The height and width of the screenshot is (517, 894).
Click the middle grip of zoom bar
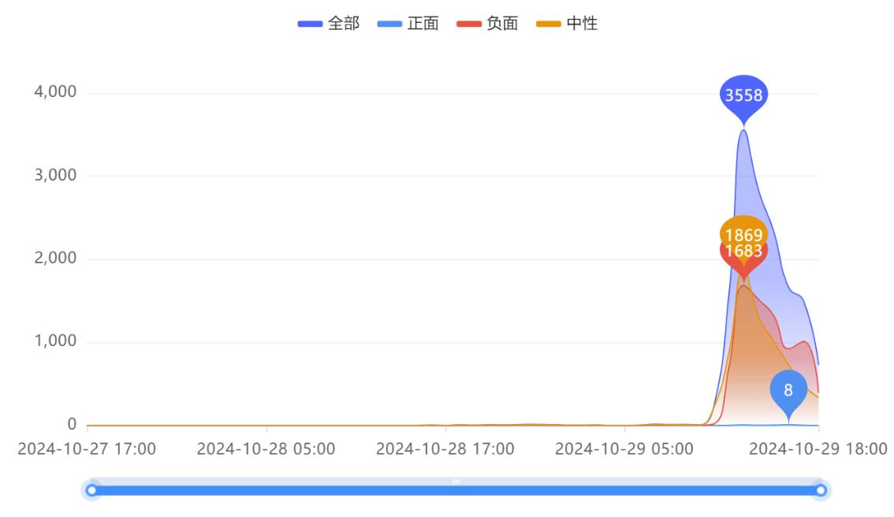456,482
